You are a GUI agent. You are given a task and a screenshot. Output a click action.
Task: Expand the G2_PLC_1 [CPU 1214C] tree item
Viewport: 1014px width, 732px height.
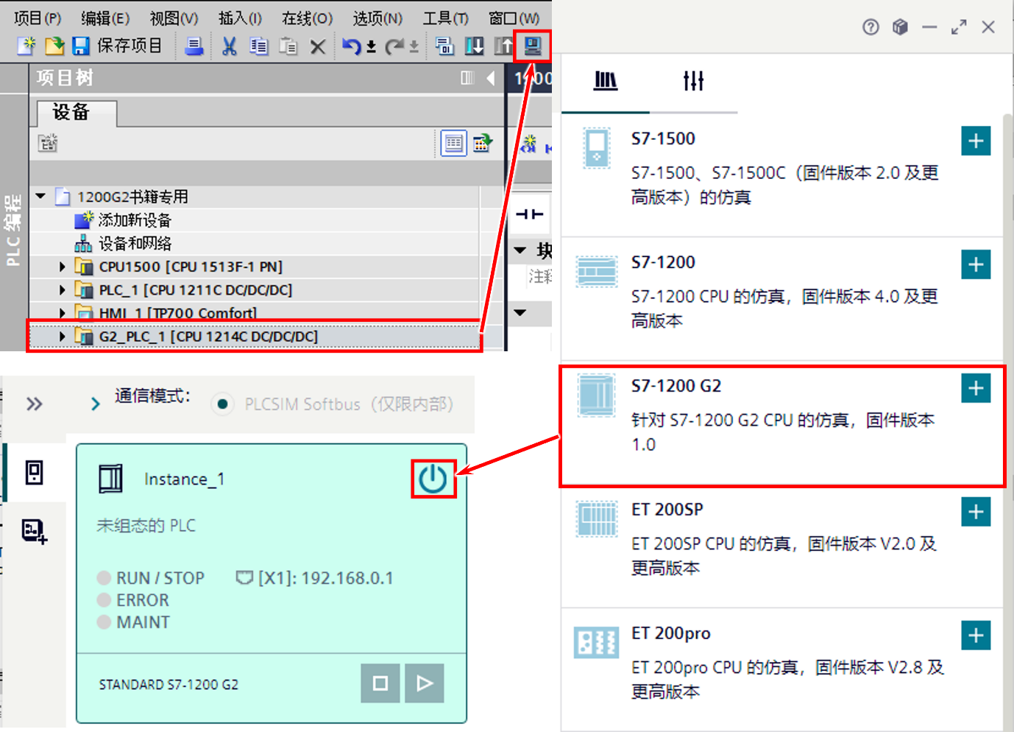pos(62,336)
